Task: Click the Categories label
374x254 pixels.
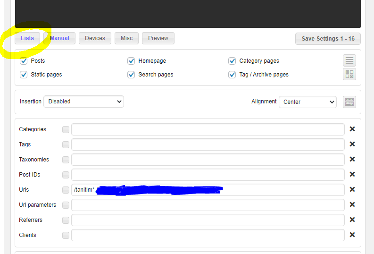Action: (x=33, y=129)
